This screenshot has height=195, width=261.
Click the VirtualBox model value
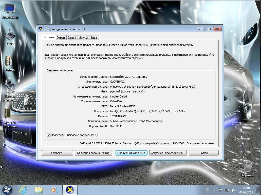click(116, 101)
